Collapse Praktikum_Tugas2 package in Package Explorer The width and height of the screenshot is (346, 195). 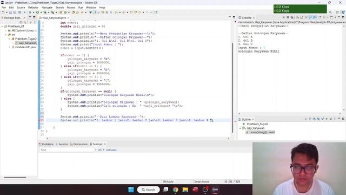coord(10,38)
